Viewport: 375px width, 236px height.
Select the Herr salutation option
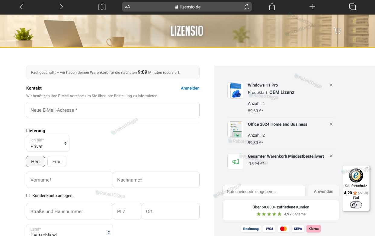(x=36, y=162)
